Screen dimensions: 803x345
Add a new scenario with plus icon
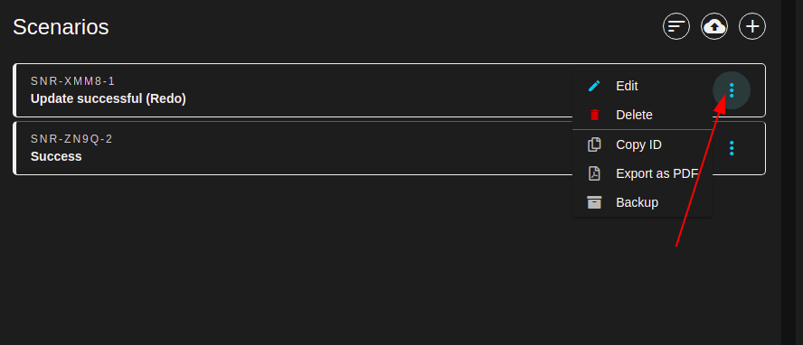(x=751, y=26)
